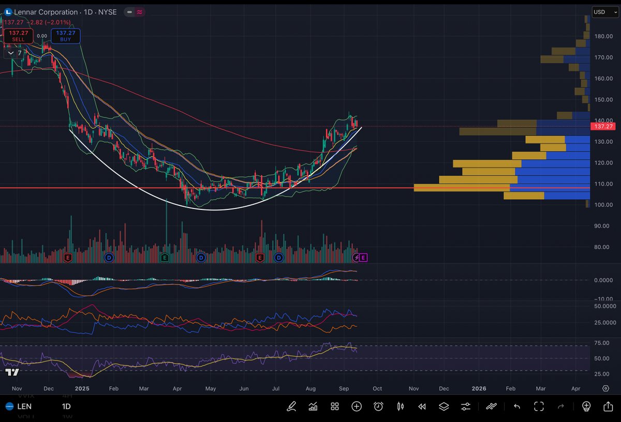The image size is (621, 422).
Task: Open the object tree layers icon
Action: pyautogui.click(x=443, y=406)
